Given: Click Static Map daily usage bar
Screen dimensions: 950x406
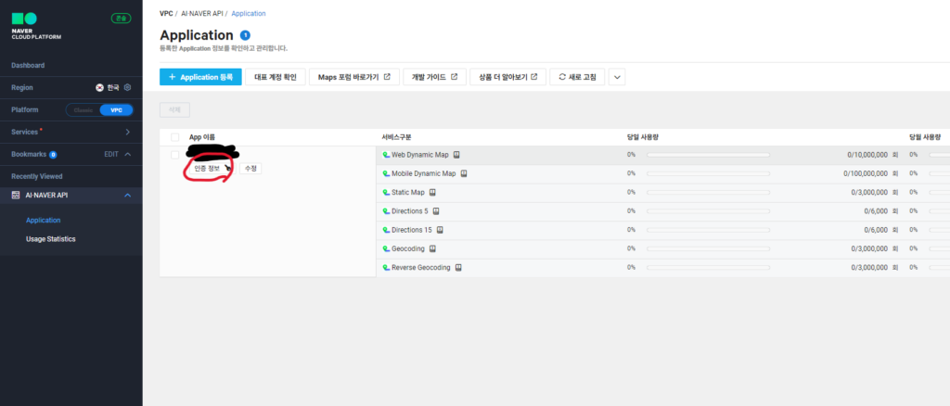Looking at the screenshot, I should pyautogui.click(x=708, y=193).
